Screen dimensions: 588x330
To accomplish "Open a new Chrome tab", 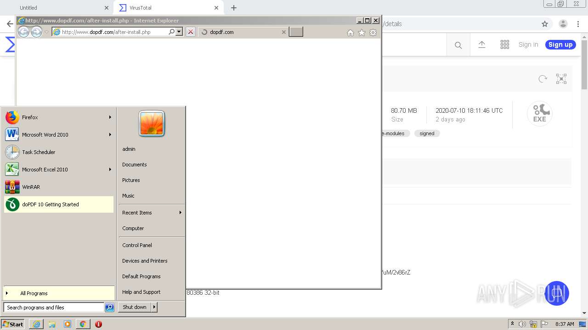I will (x=234, y=8).
